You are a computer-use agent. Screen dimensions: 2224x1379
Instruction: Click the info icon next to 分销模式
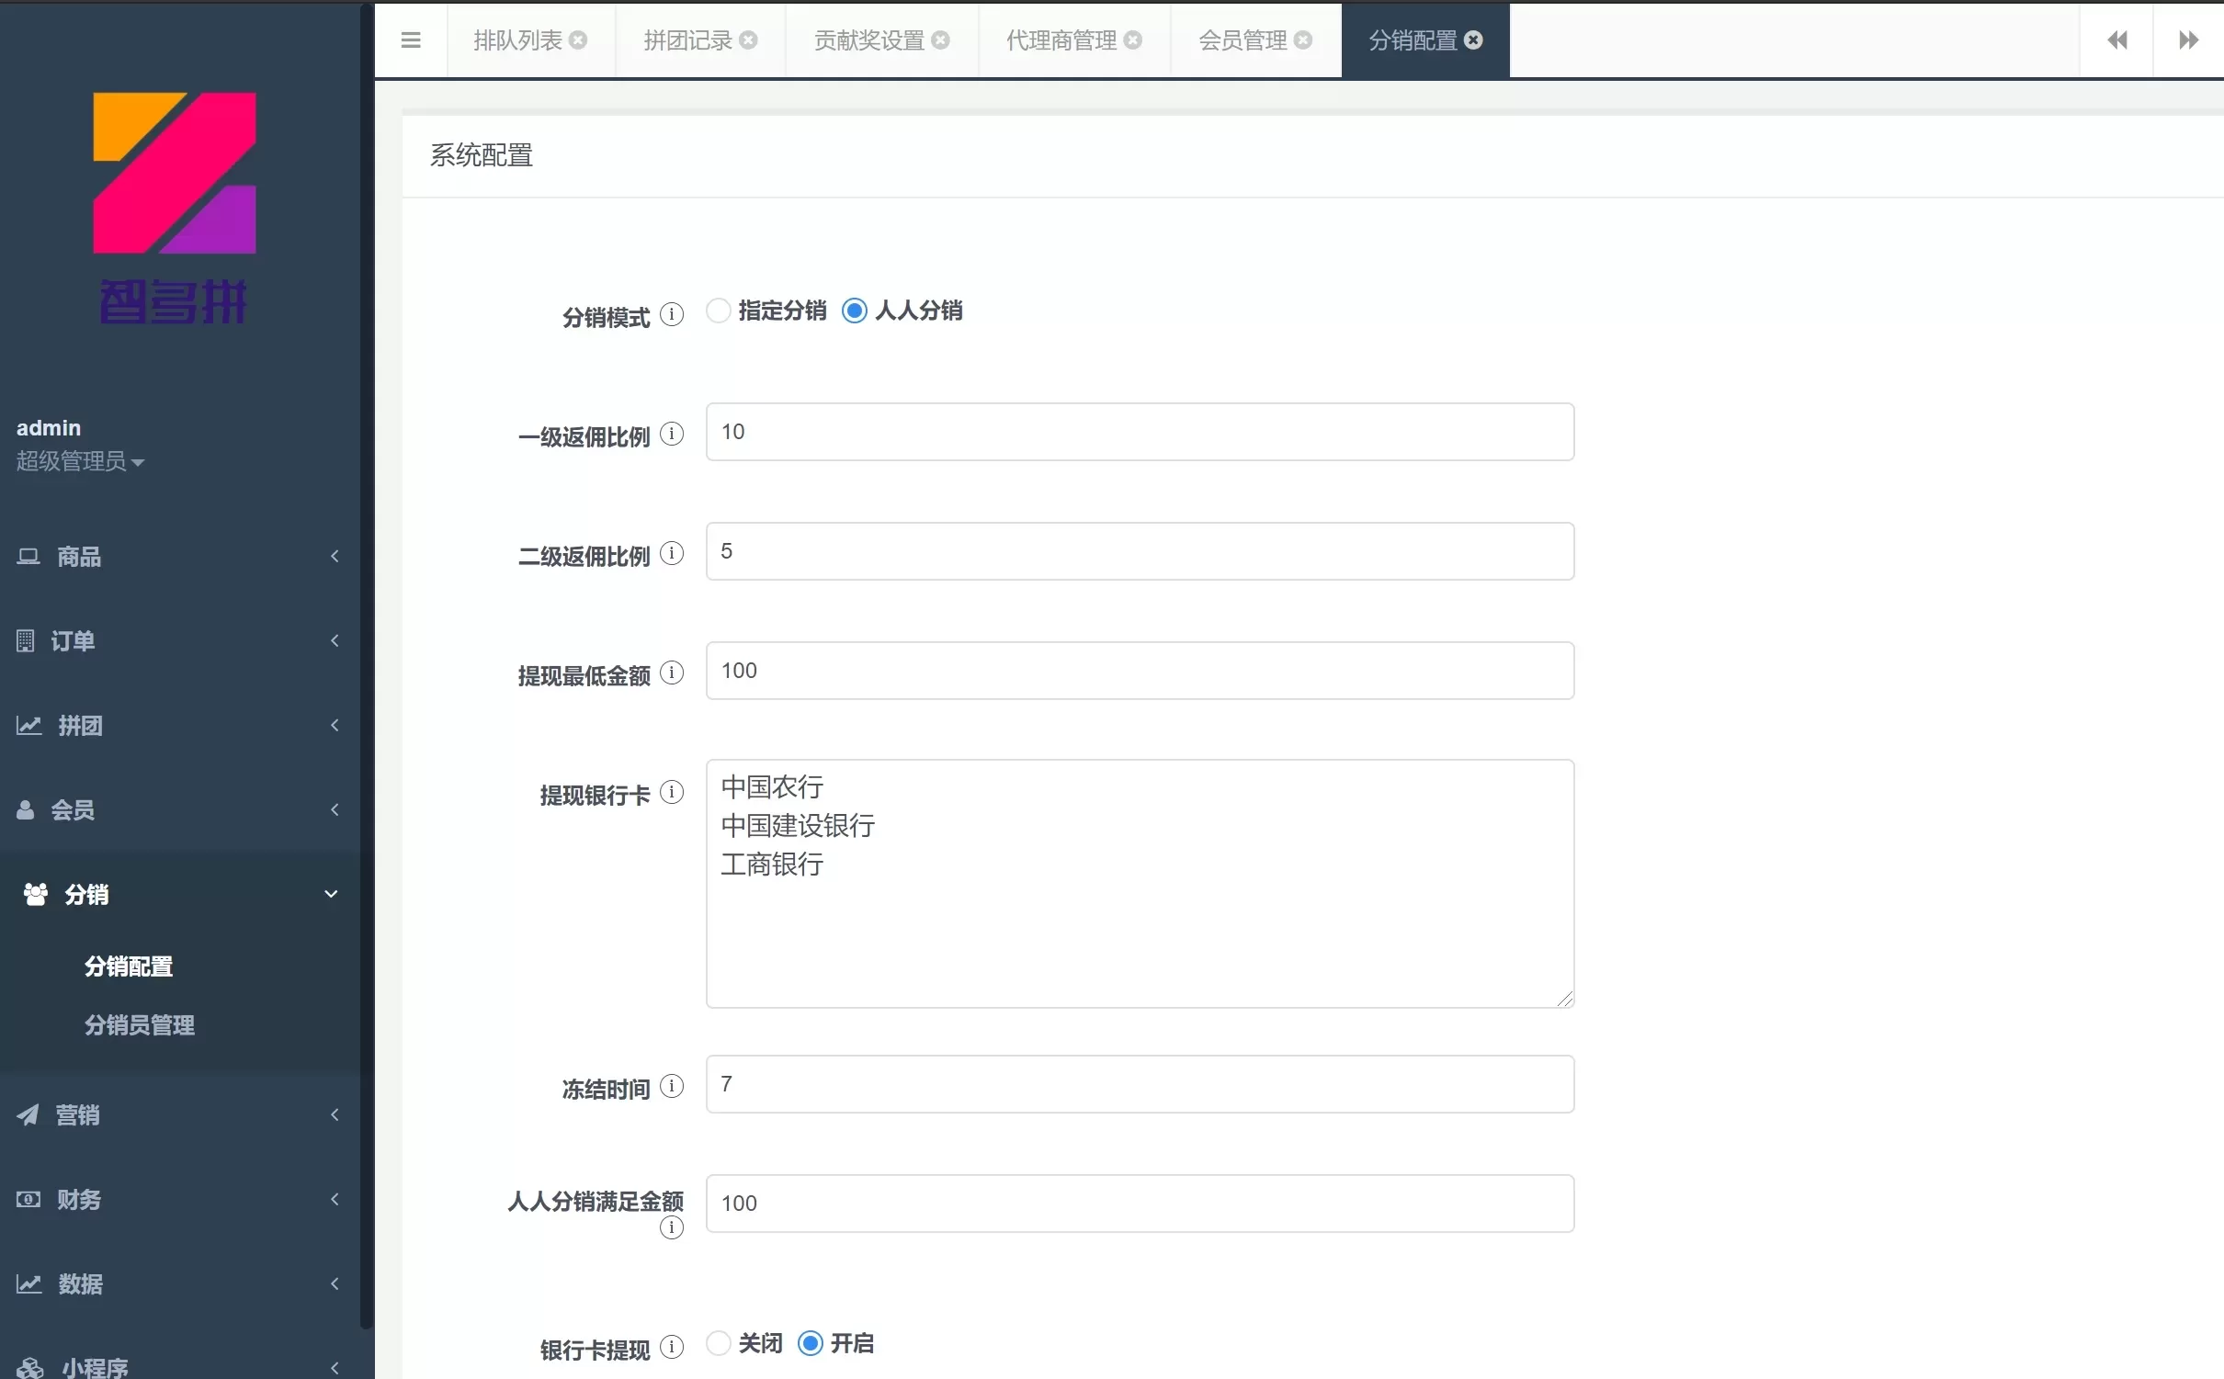(672, 315)
